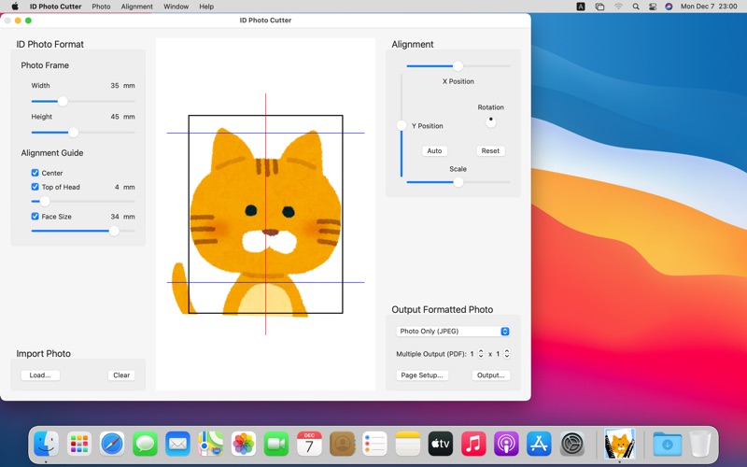This screenshot has width=747, height=467.
Task: Click the Output... button
Action: [x=491, y=375]
